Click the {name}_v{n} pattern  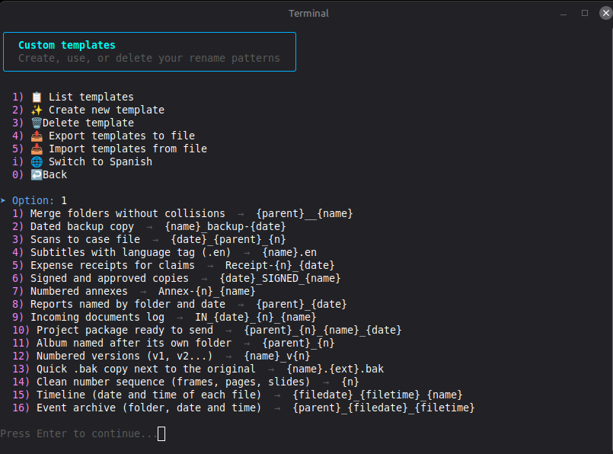[x=277, y=356]
